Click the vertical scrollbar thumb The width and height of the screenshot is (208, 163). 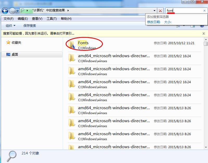coord(206,44)
